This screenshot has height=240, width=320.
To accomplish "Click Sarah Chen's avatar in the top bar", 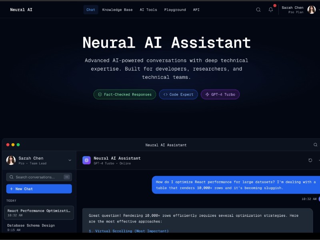I will (311, 9).
